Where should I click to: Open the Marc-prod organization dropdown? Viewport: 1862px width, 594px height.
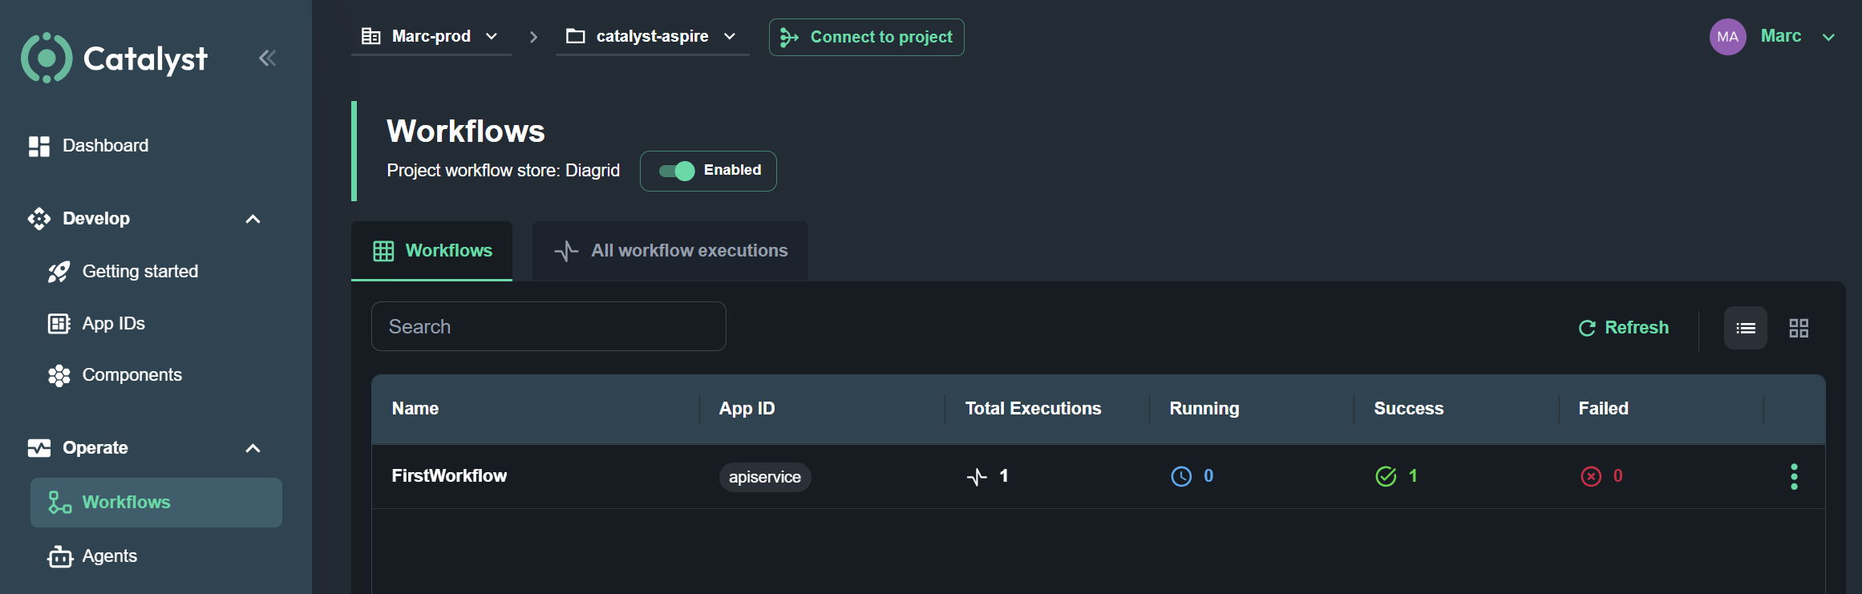431,36
